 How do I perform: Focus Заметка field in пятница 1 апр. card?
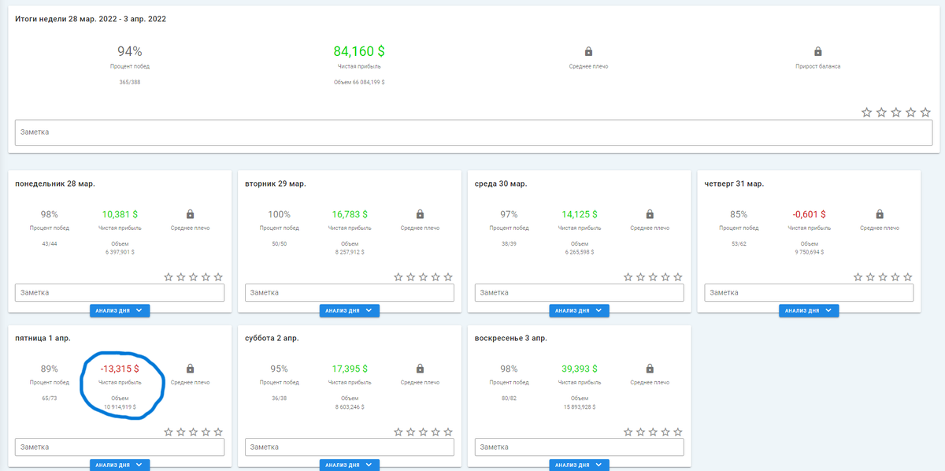point(120,447)
